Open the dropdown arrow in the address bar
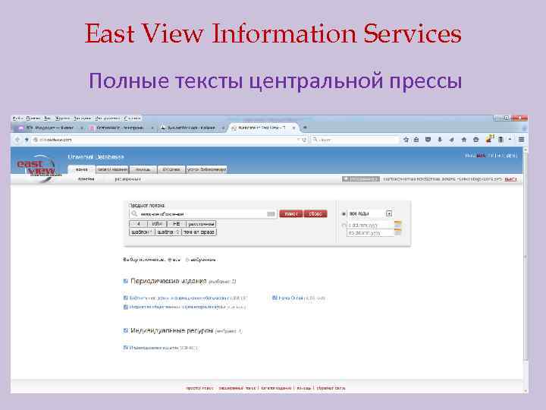 298,140
